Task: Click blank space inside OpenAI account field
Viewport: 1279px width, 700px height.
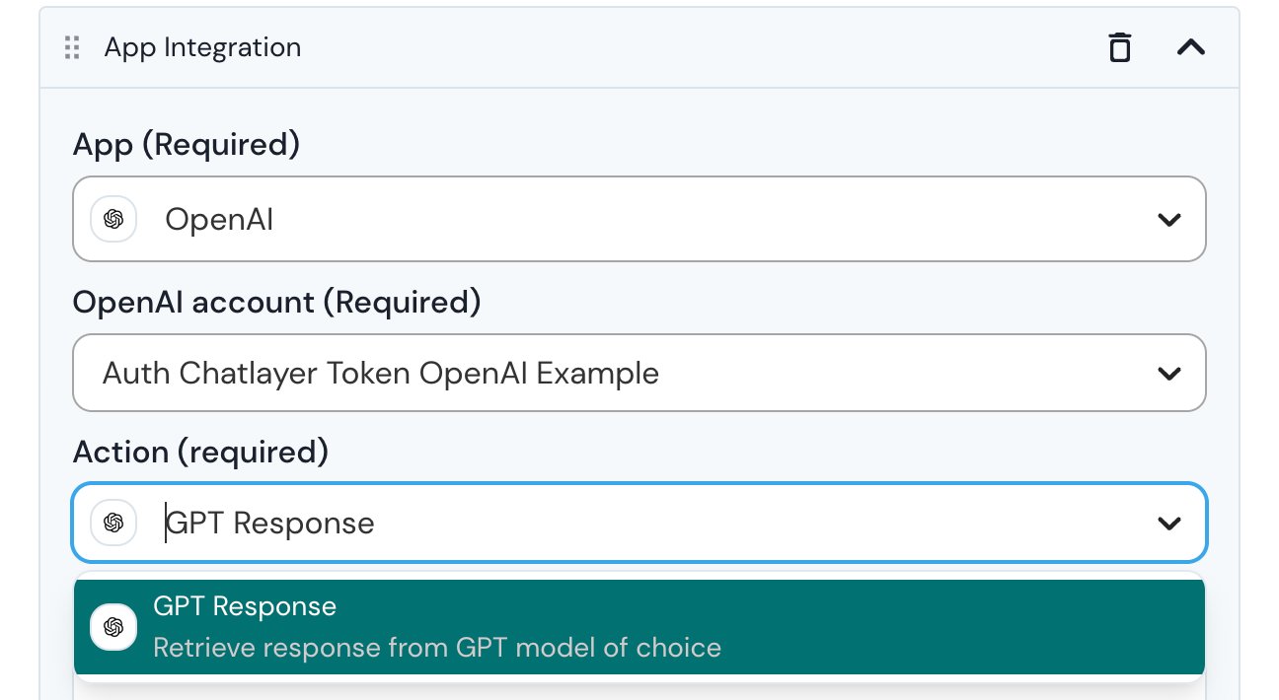Action: coord(888,374)
